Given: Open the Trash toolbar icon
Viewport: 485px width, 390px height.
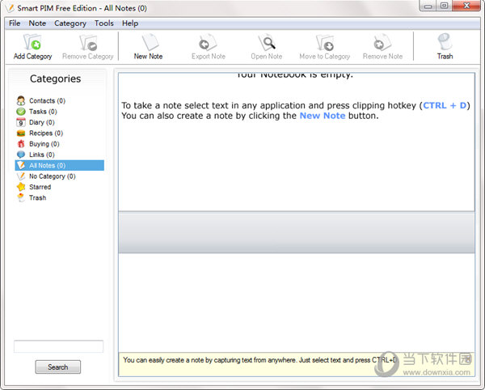Looking at the screenshot, I should [445, 42].
